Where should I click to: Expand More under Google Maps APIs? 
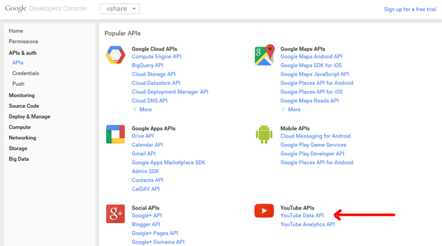coord(291,110)
